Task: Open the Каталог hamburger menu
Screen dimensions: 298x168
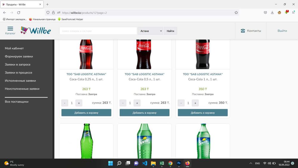Action: (10, 30)
